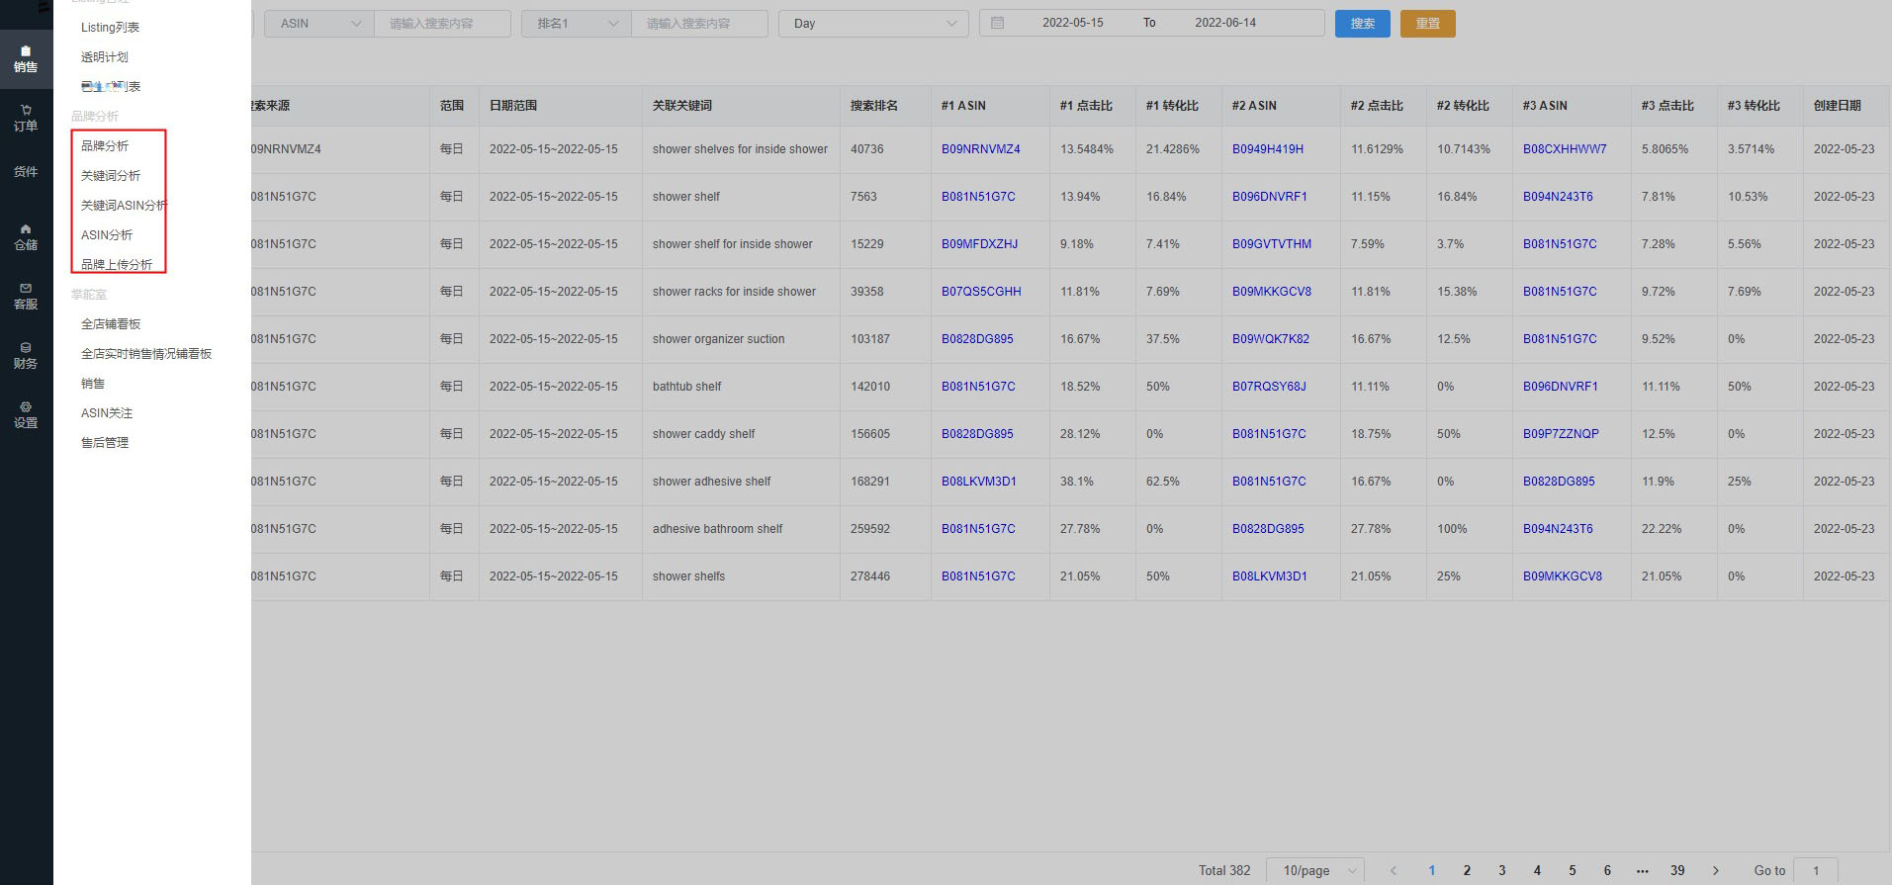This screenshot has height=885, width=1892.
Task: Go to the previous page with the left arrow
Action: (1393, 870)
